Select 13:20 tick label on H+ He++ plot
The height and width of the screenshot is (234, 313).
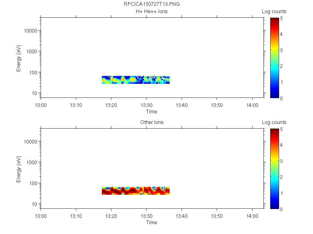pos(111,105)
